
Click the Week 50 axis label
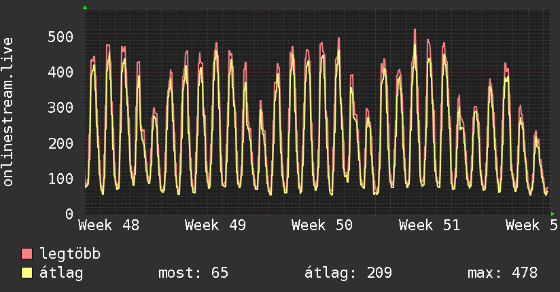[x=322, y=225]
